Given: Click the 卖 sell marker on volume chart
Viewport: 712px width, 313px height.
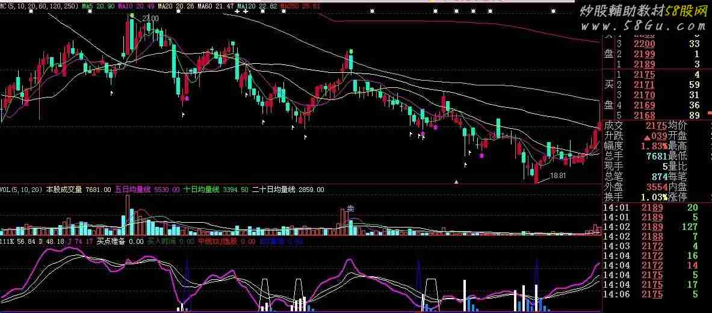Looking at the screenshot, I should [x=350, y=209].
